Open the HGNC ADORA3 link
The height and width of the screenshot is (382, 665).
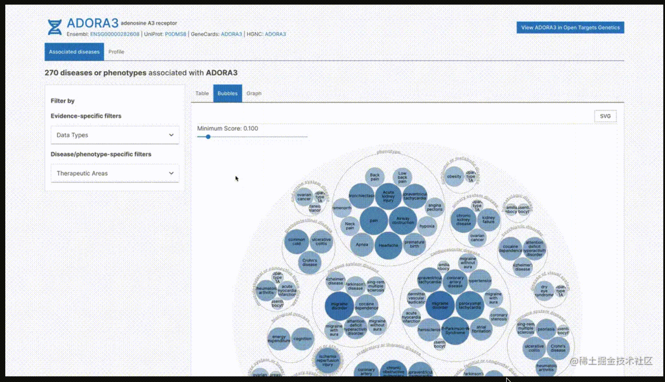(x=275, y=34)
